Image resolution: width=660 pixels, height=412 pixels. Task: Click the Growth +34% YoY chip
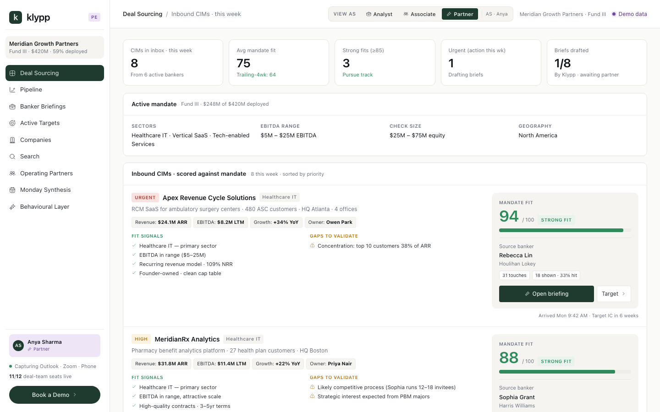pos(276,222)
